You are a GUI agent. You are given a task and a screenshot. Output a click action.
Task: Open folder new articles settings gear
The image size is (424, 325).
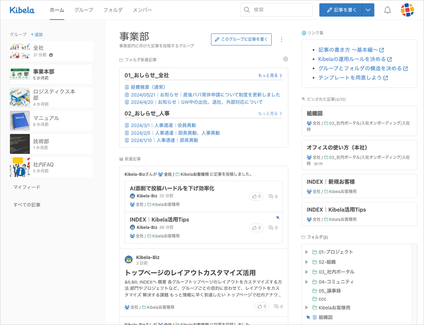(x=285, y=59)
